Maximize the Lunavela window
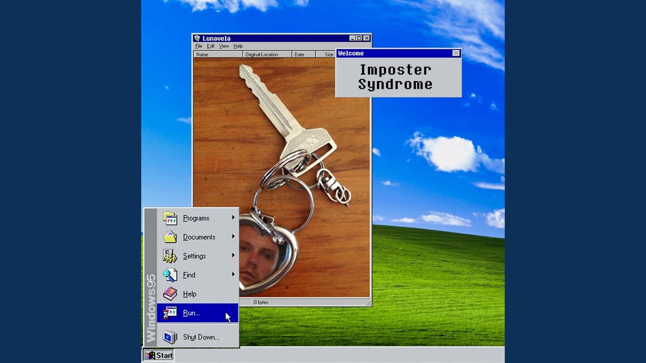The height and width of the screenshot is (363, 646). [x=359, y=38]
